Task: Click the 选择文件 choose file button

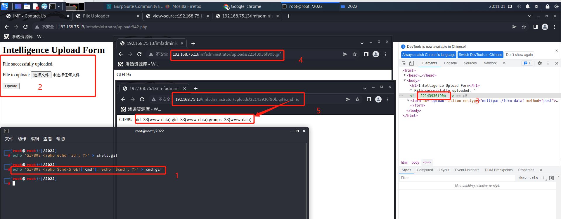Action: click(x=41, y=75)
